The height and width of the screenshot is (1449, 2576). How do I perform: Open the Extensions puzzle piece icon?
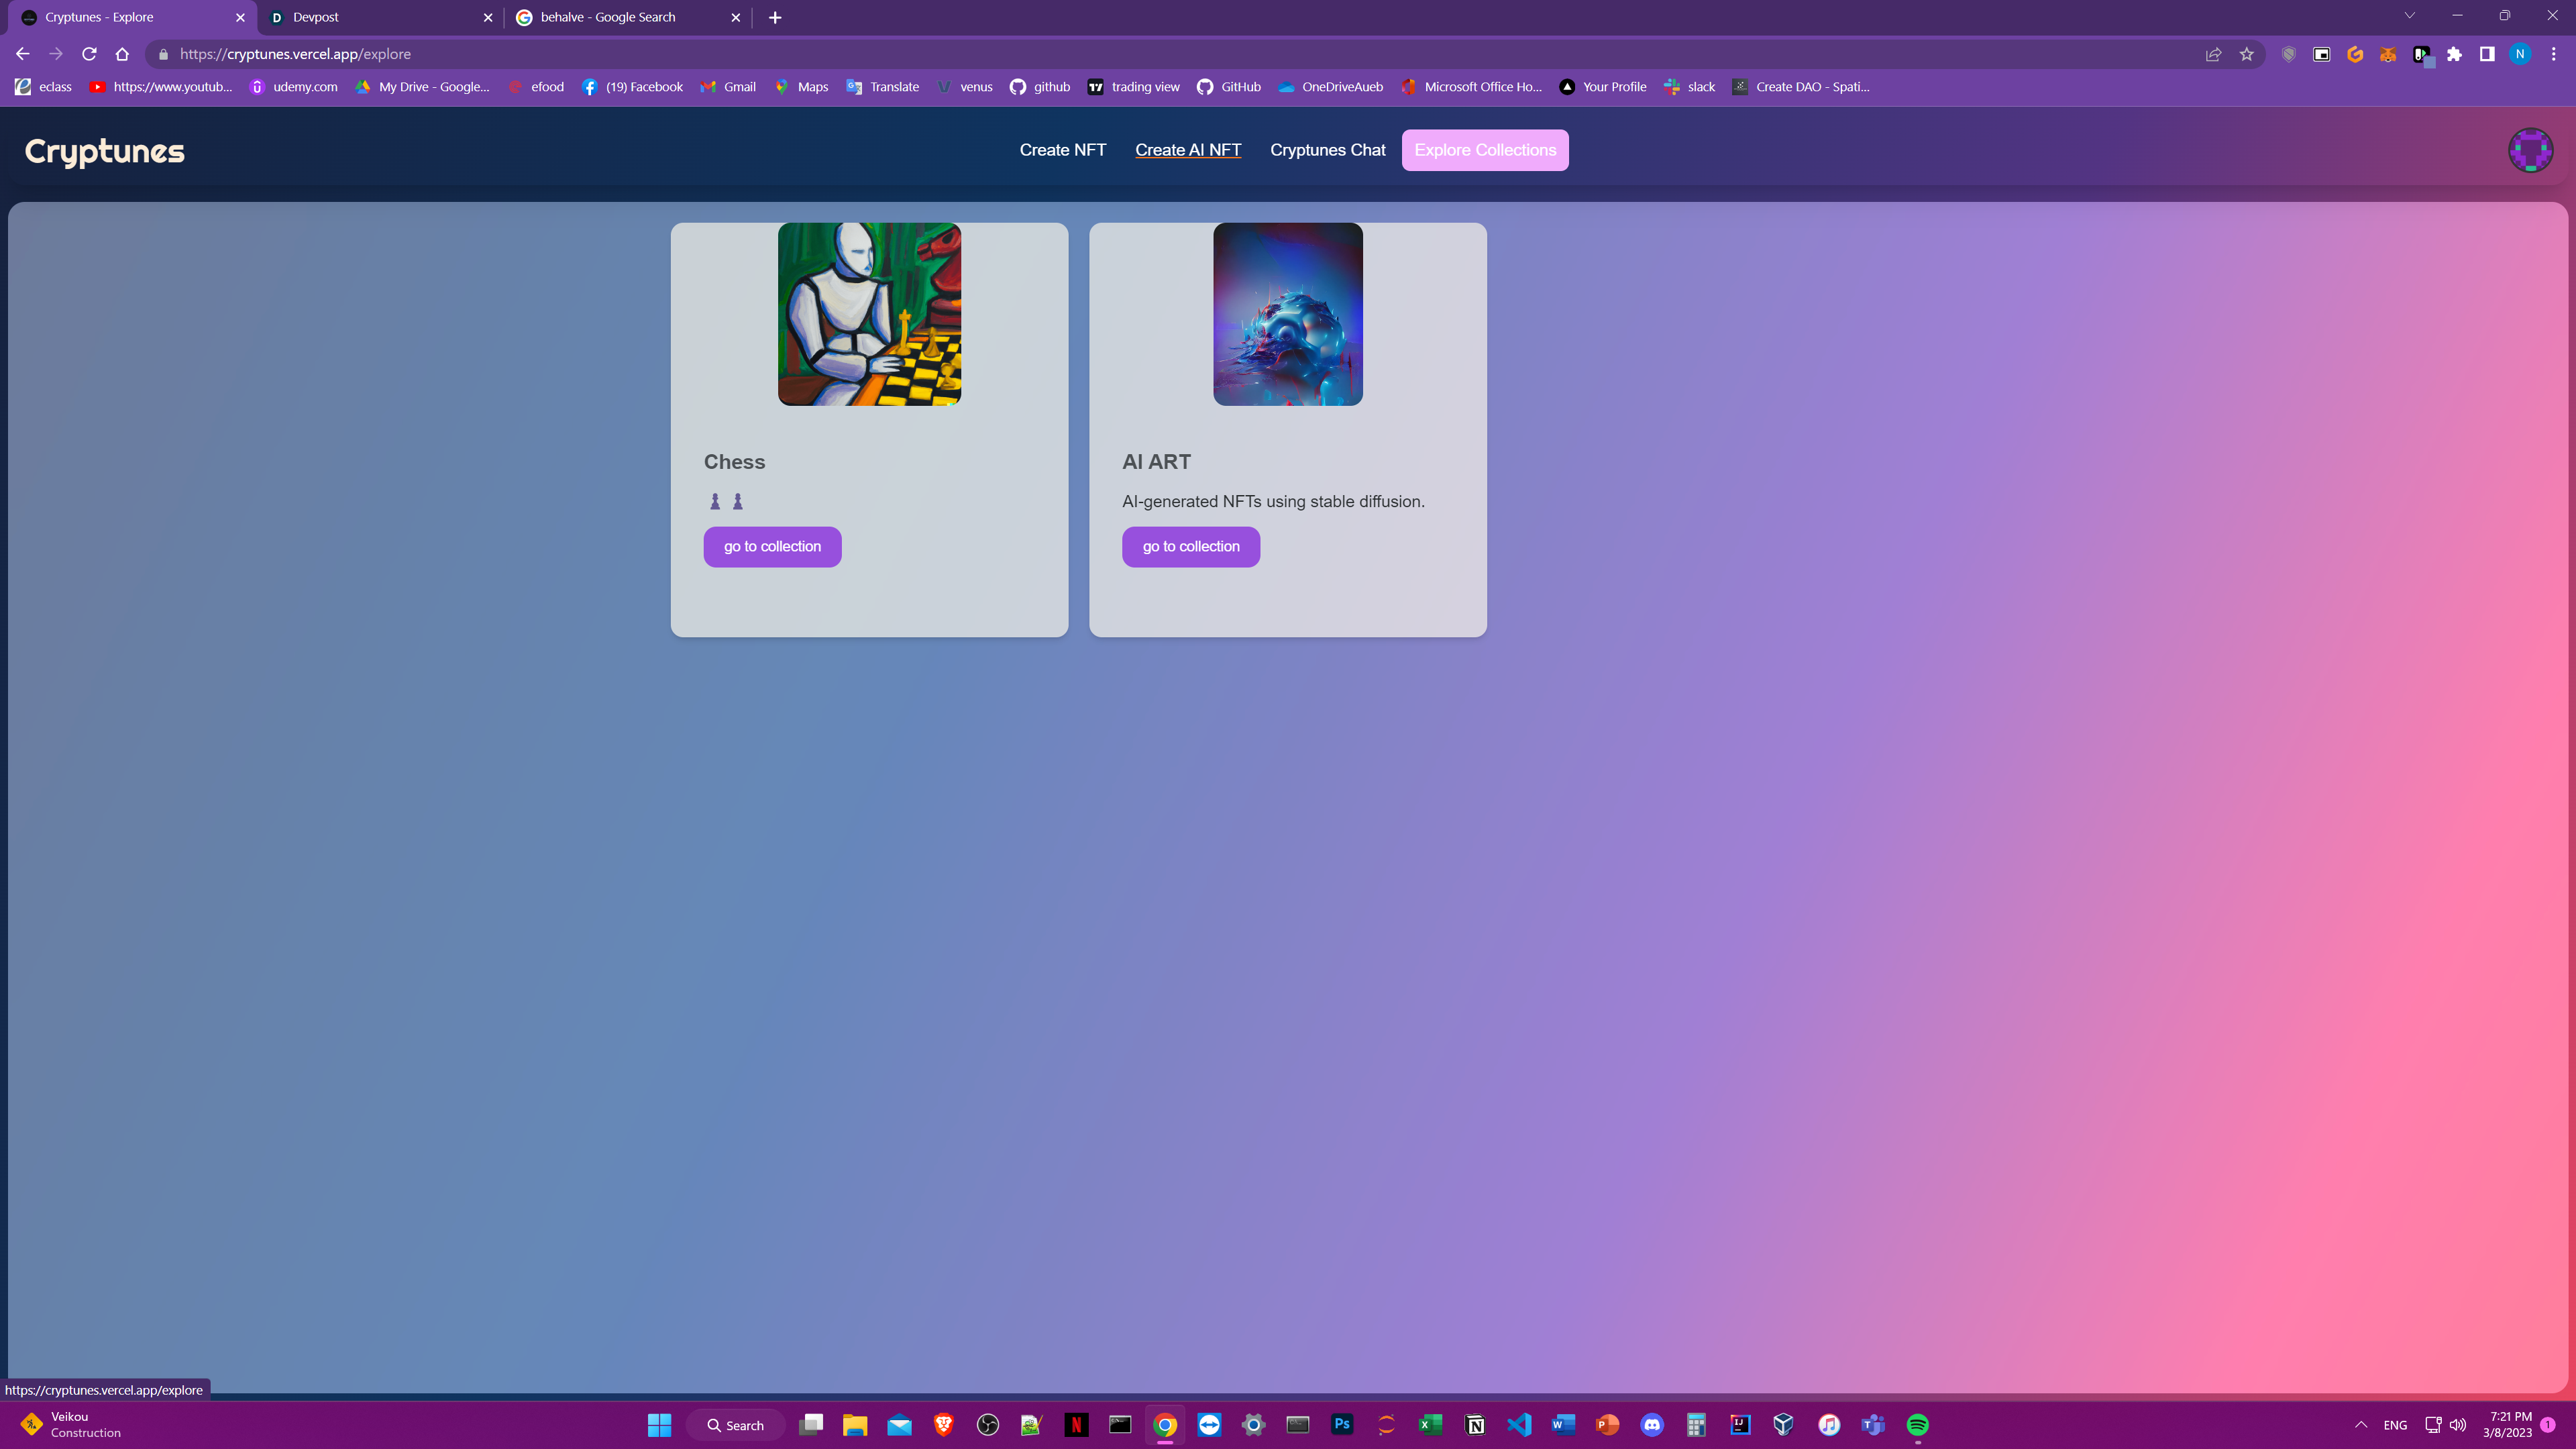(x=2454, y=54)
